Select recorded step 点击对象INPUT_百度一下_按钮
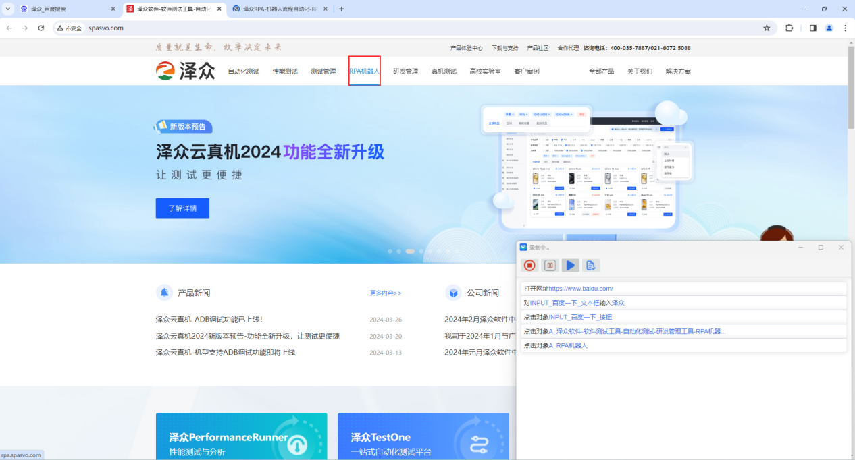This screenshot has width=855, height=460. [683, 317]
